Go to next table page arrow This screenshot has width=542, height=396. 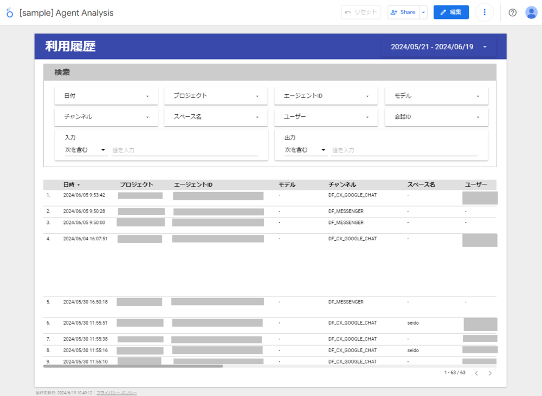490,373
